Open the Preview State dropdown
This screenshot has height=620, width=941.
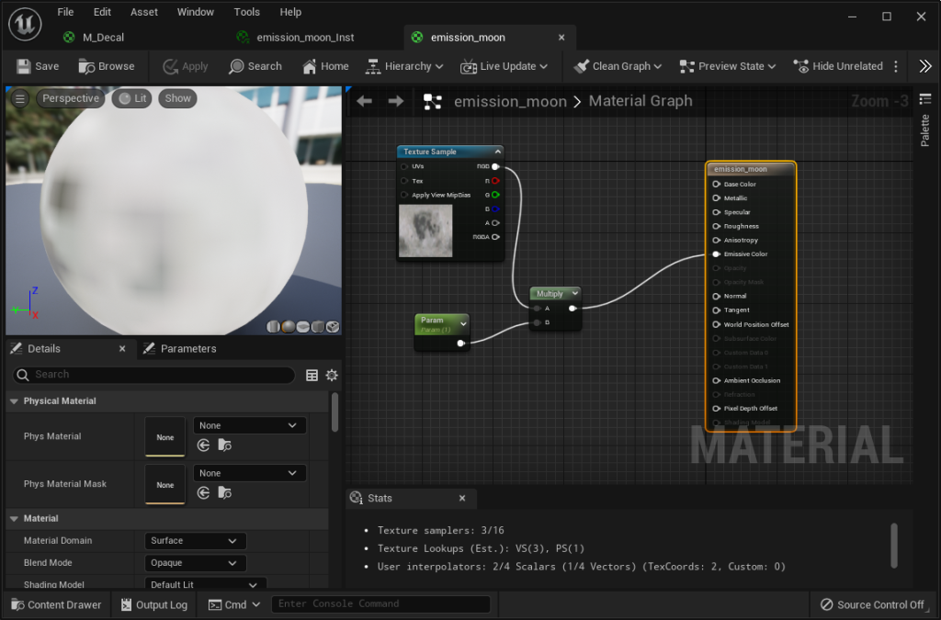point(728,66)
